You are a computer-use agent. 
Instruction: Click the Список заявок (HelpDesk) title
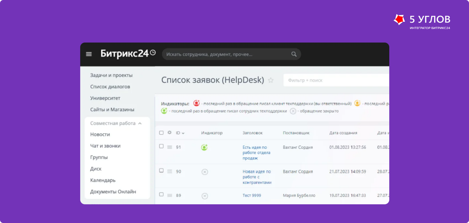point(213,80)
